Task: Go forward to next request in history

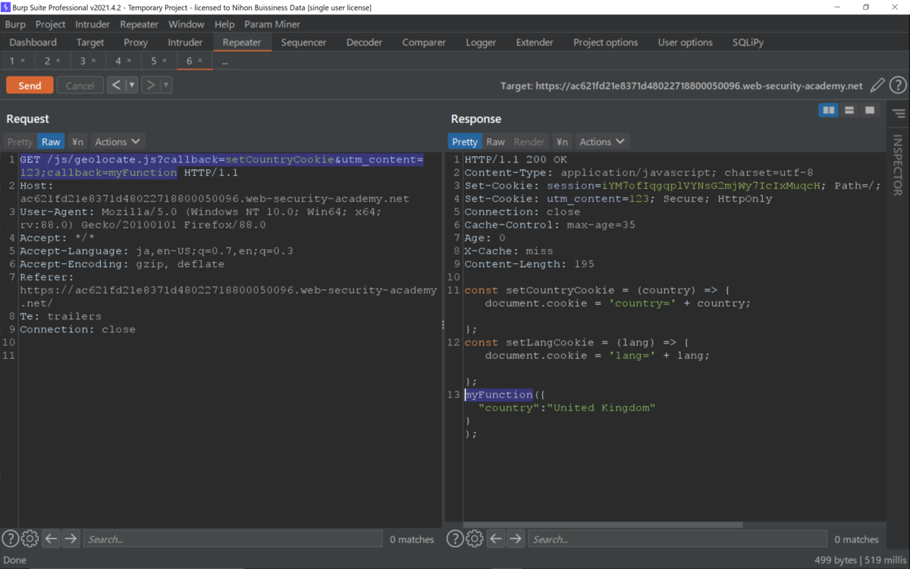Action: pos(150,85)
